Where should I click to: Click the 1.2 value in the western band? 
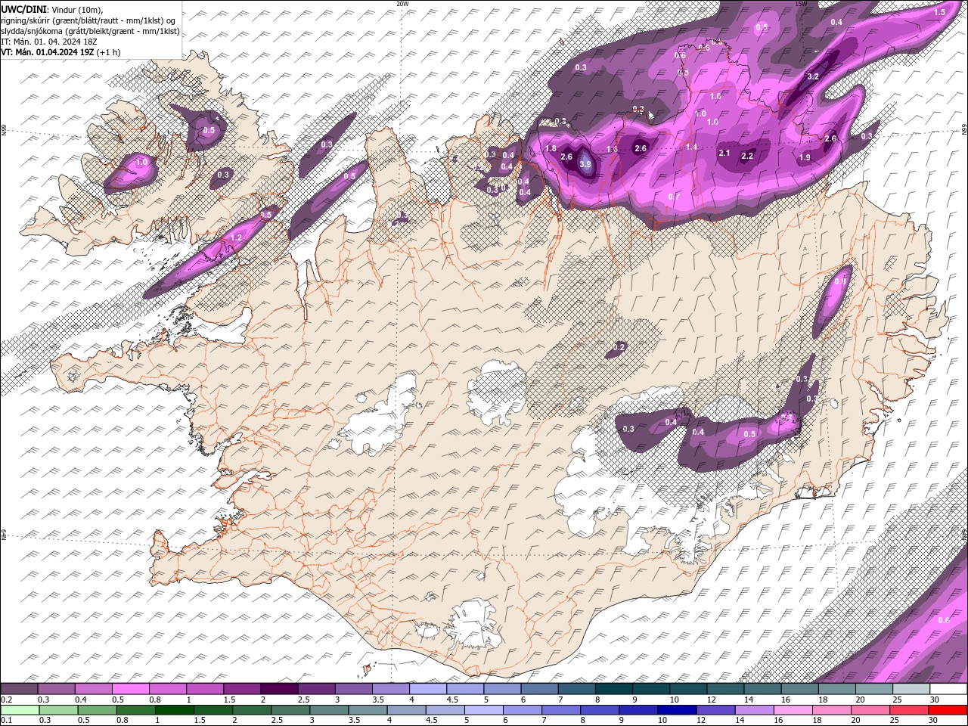tap(236, 237)
